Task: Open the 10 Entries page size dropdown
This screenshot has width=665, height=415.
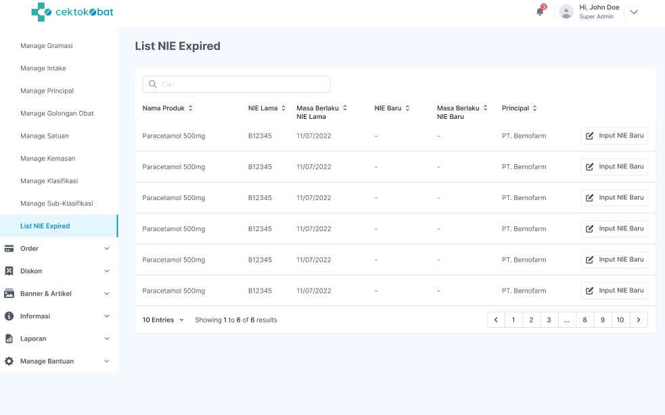Action: 163,320
